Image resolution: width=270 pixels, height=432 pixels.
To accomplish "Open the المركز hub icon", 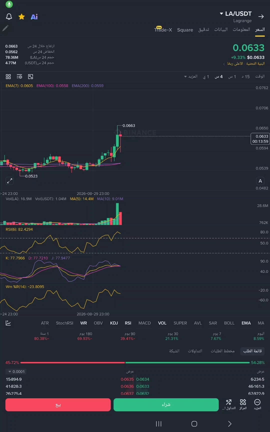I will click(x=243, y=404).
